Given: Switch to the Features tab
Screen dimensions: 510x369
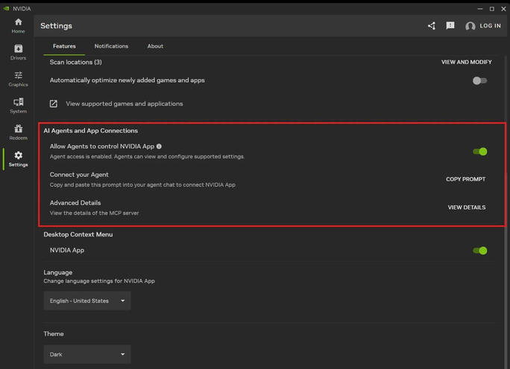Looking at the screenshot, I should pos(64,46).
